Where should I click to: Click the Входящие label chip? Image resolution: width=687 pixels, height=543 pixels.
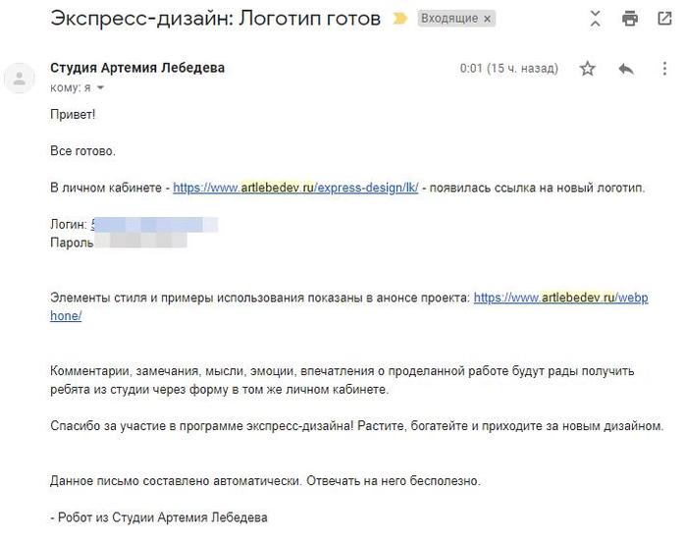449,20
